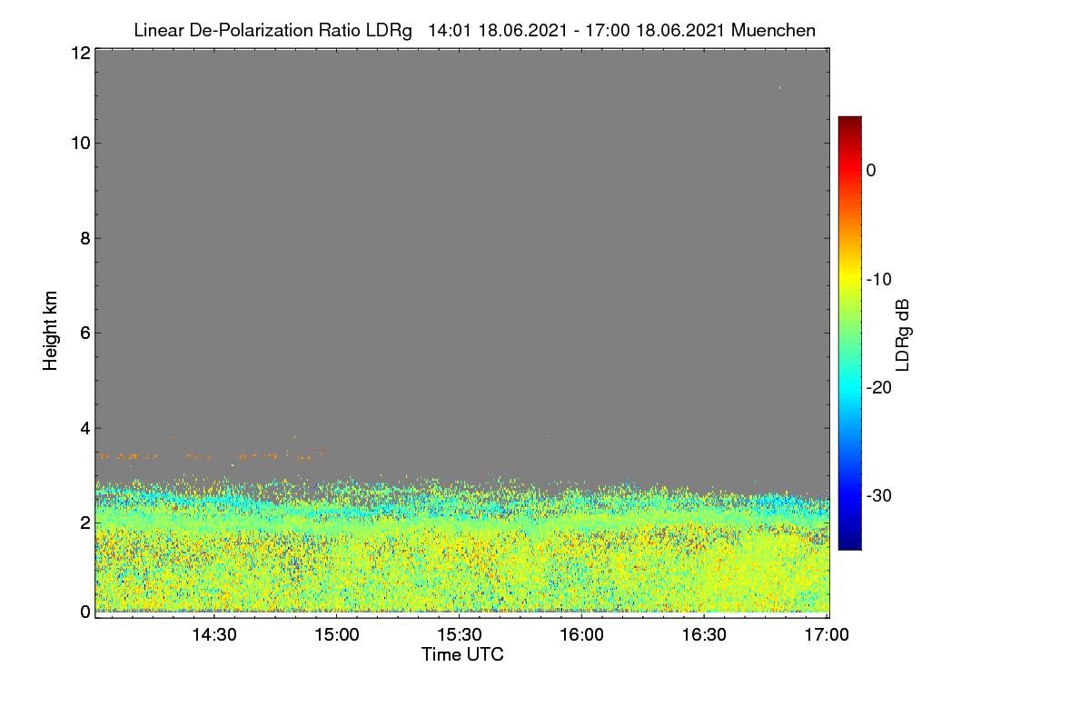Click the LDRg dB colorbar title
The width and height of the screenshot is (1090, 727).
[903, 335]
